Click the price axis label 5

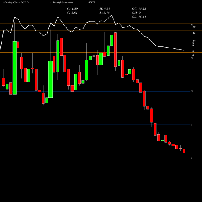193,51
